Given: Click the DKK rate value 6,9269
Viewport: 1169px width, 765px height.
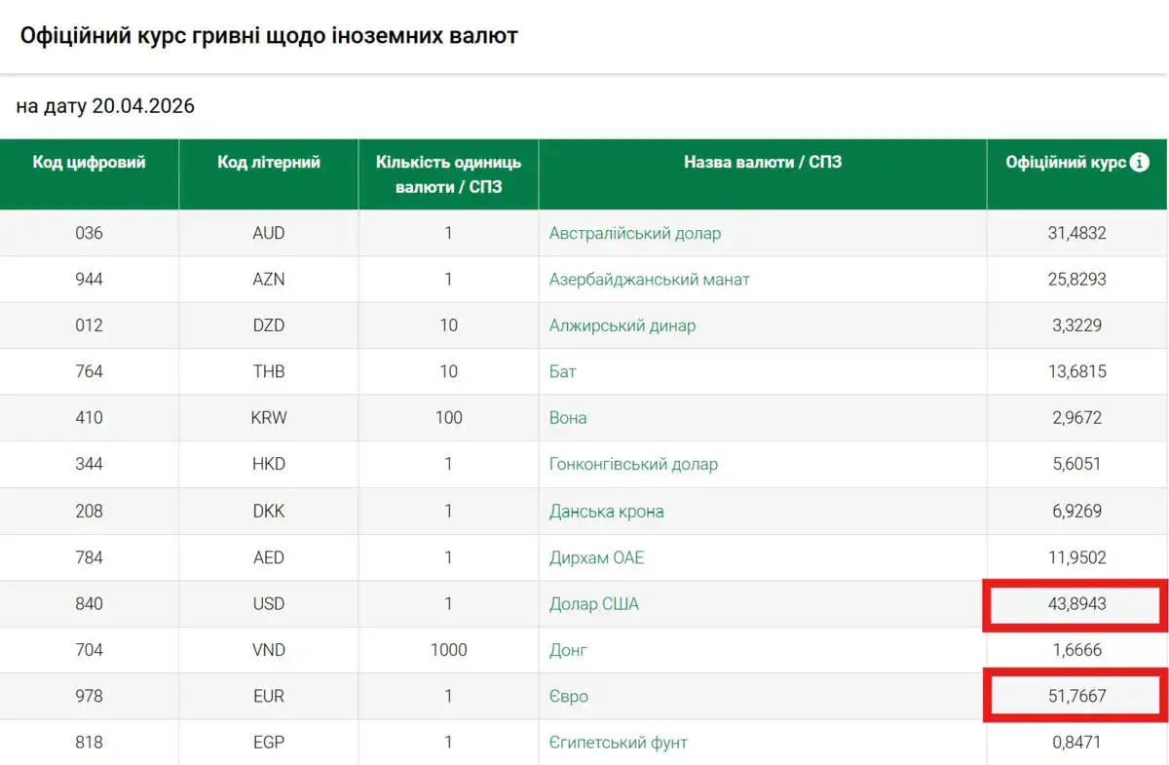Looking at the screenshot, I should click(x=1077, y=511).
